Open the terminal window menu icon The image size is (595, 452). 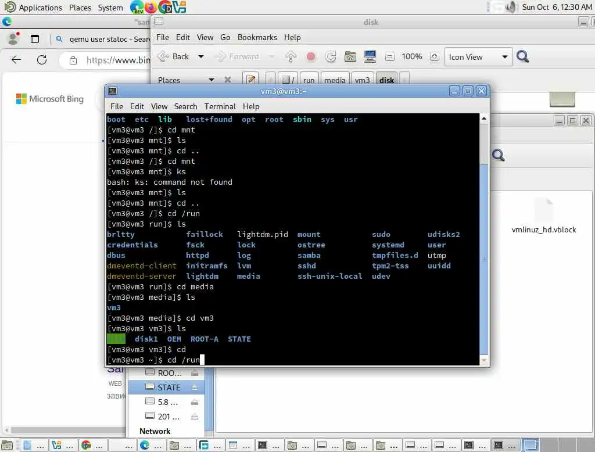pyautogui.click(x=113, y=91)
